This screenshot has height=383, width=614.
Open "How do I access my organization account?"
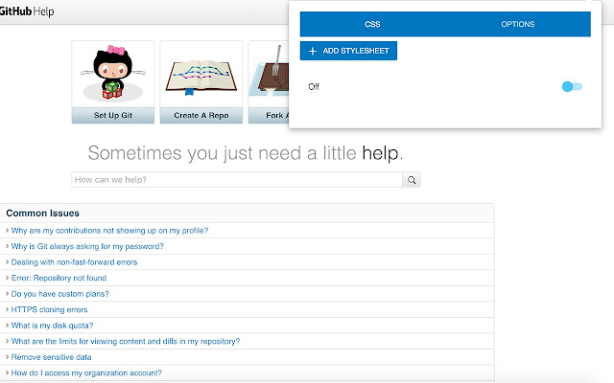(86, 372)
